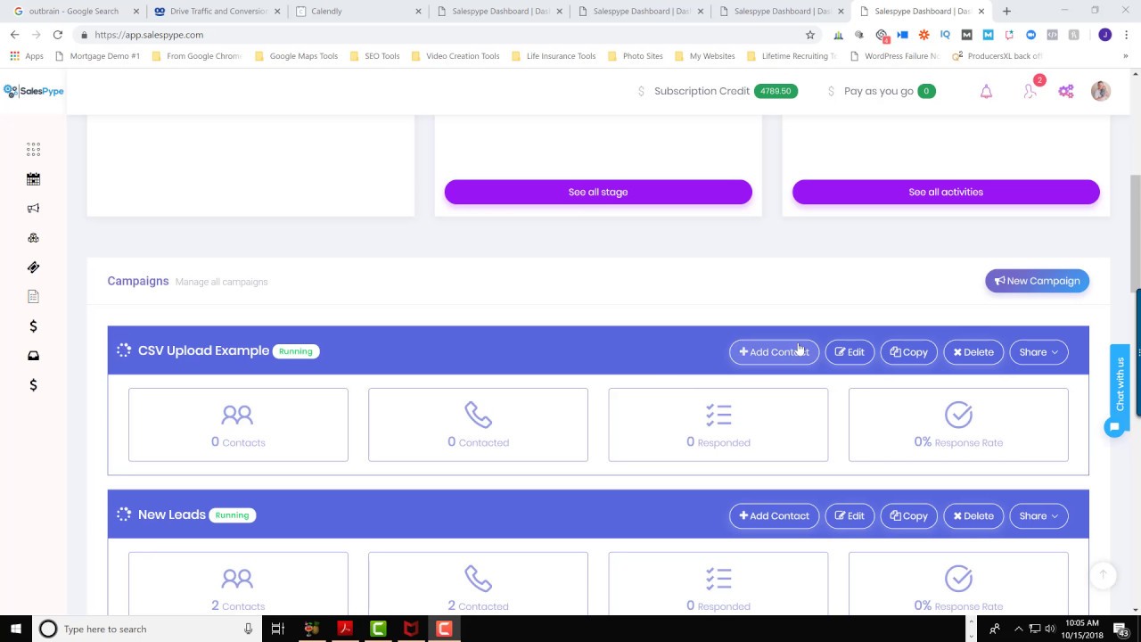Copy the CSV Upload Example campaign
Image resolution: width=1141 pixels, height=642 pixels.
[x=909, y=352]
